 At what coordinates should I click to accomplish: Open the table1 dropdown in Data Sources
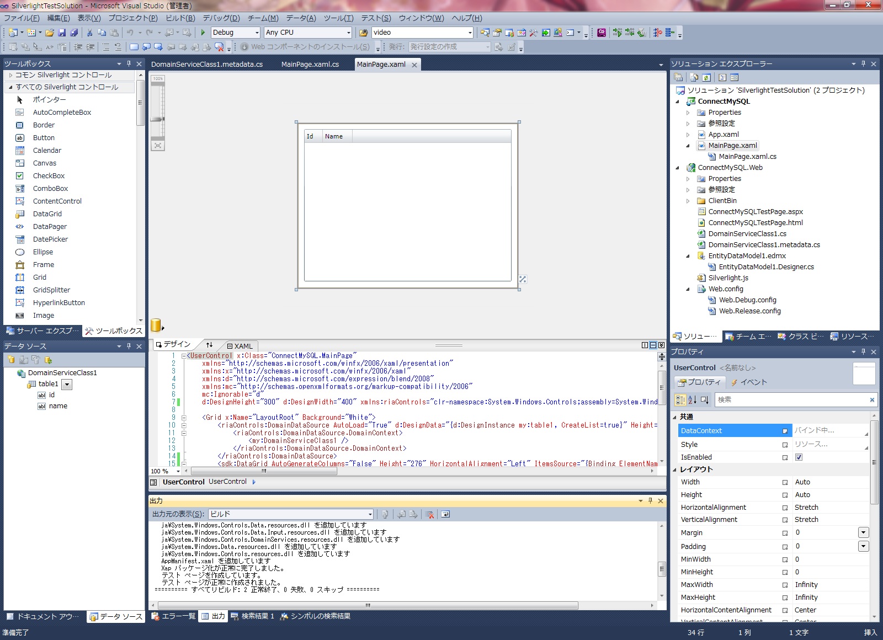tap(67, 385)
